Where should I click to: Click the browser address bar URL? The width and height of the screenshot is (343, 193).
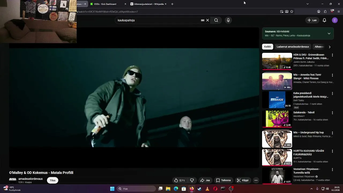[x=107, y=12]
